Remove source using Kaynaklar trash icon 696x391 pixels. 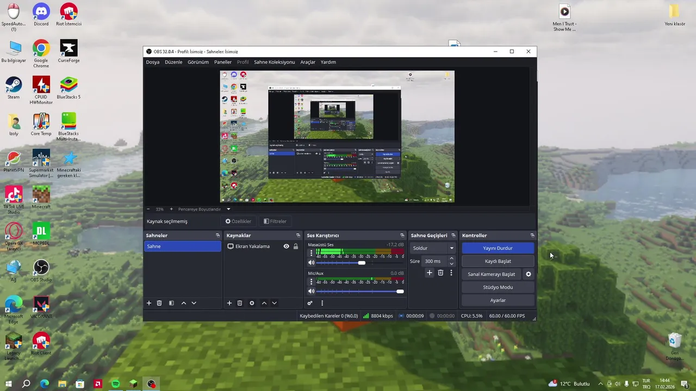240,303
